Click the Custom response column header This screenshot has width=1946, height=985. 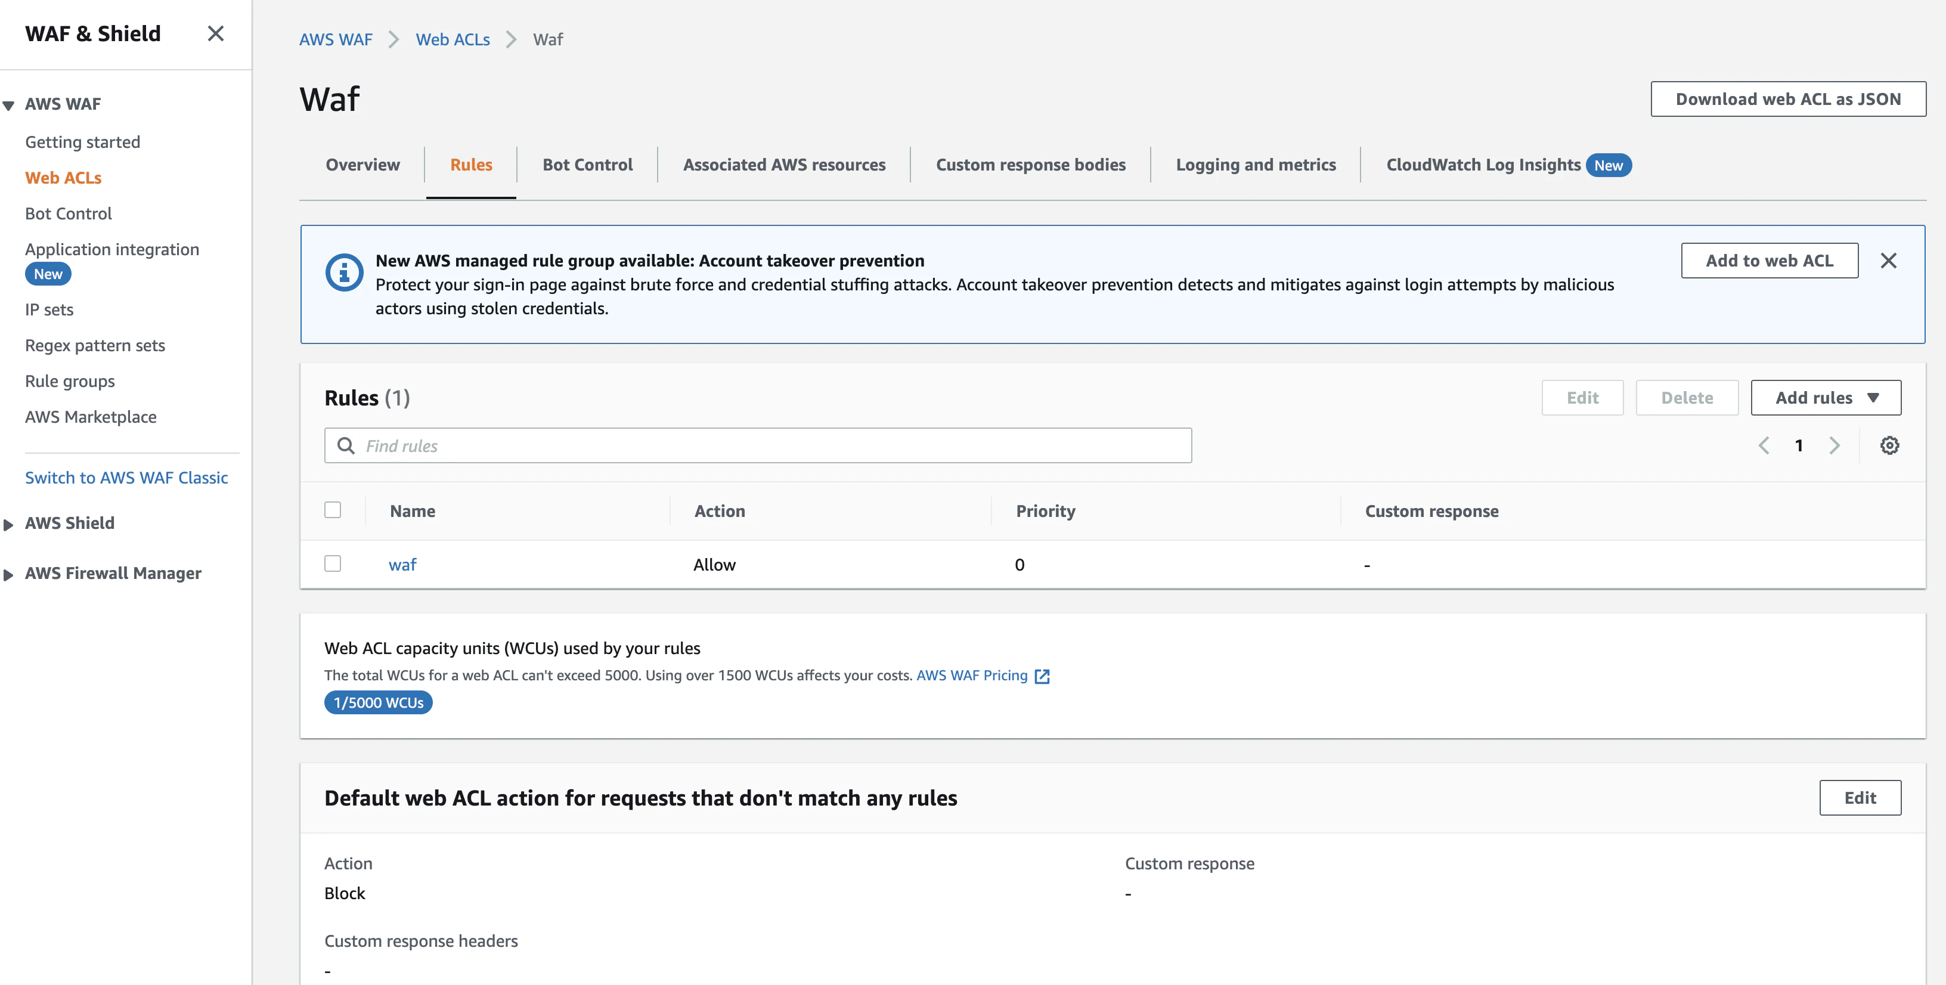click(1431, 512)
